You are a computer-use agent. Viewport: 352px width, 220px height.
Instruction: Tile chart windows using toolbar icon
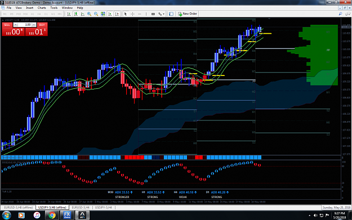tap(103, 14)
